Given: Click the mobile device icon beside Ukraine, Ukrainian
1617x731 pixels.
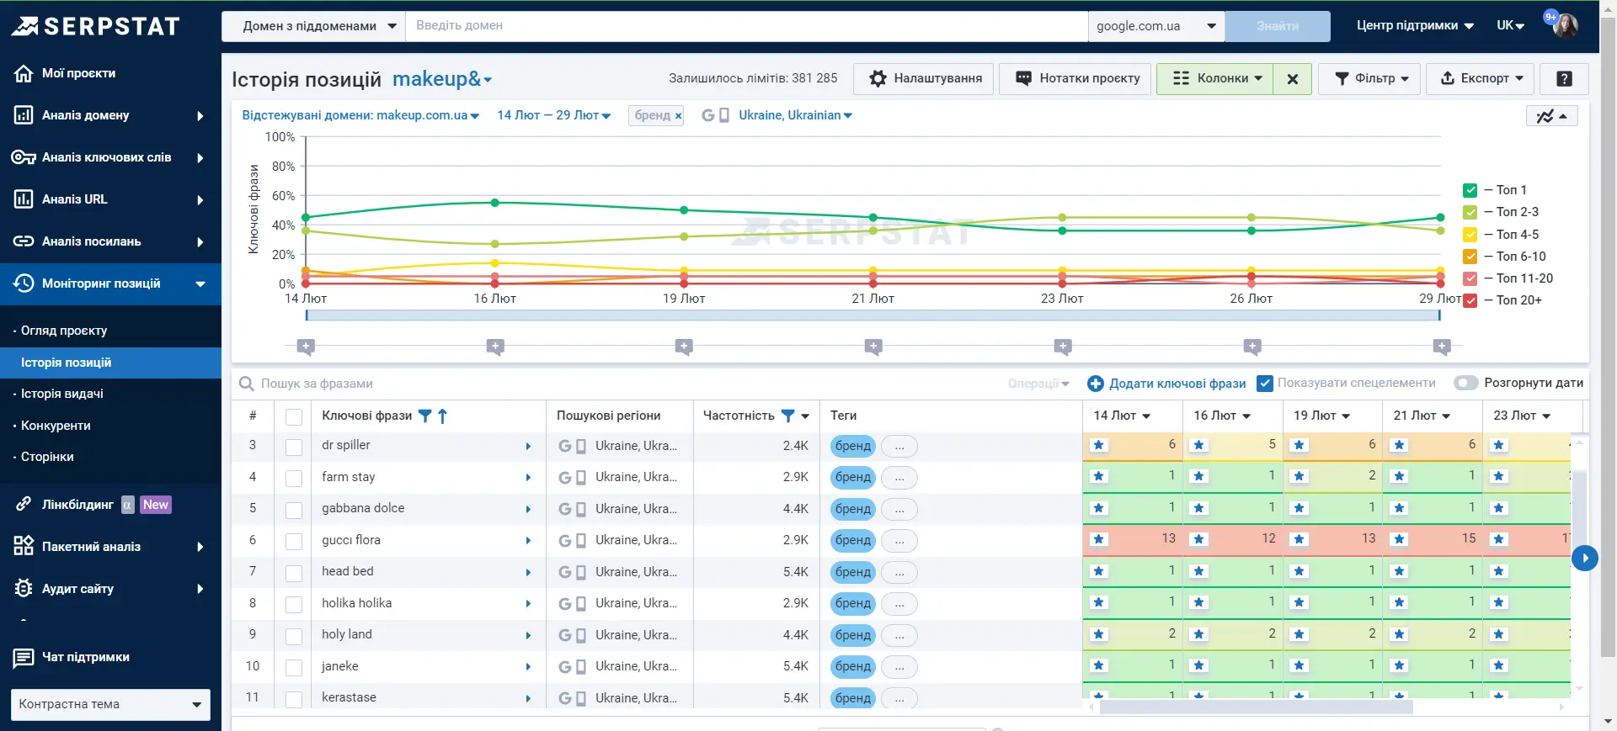Looking at the screenshot, I should coord(724,115).
